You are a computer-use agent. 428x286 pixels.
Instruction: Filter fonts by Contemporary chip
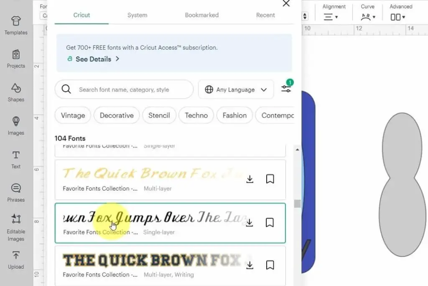click(x=275, y=115)
